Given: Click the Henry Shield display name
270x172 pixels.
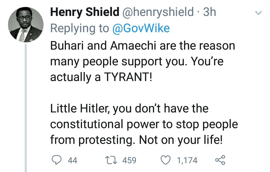Looking at the screenshot, I should [x=84, y=12].
